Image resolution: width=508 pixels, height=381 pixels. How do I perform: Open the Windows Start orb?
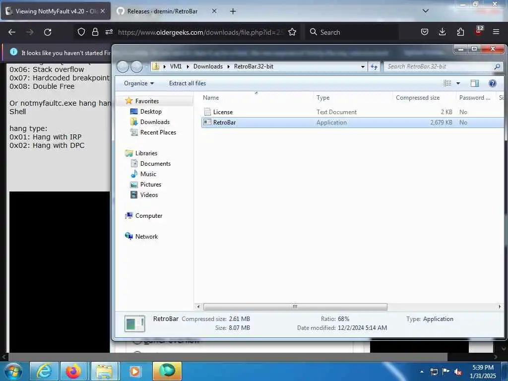point(13,371)
